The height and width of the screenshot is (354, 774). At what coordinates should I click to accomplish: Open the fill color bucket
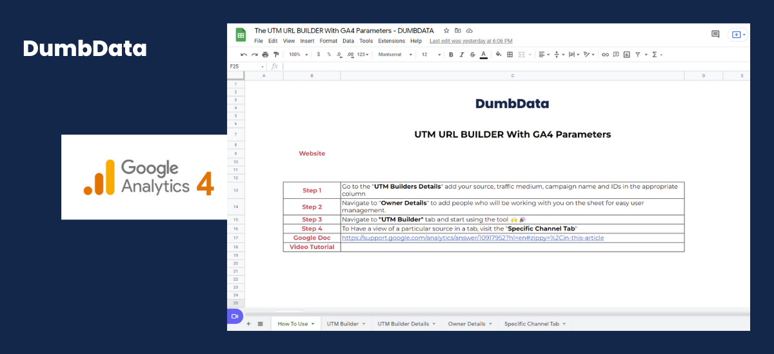[x=499, y=55]
